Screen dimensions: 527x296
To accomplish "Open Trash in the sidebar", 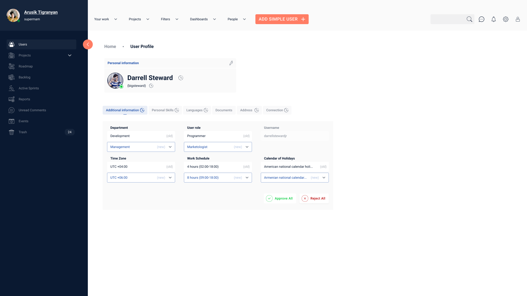I will coord(23,132).
